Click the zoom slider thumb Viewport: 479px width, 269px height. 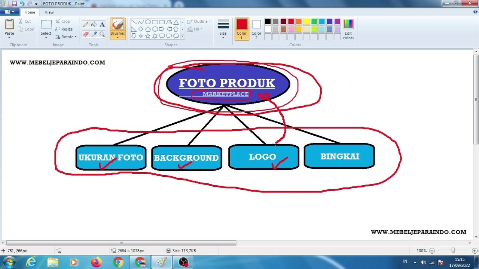(x=453, y=251)
